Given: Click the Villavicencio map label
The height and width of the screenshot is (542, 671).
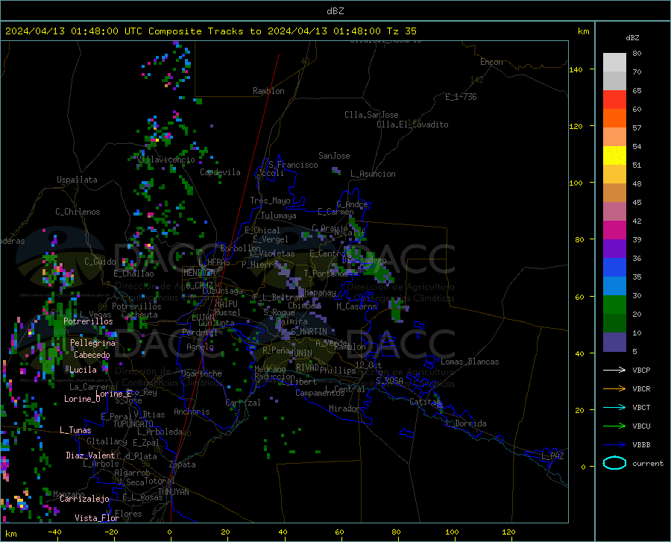Looking at the screenshot, I should pos(166,160).
